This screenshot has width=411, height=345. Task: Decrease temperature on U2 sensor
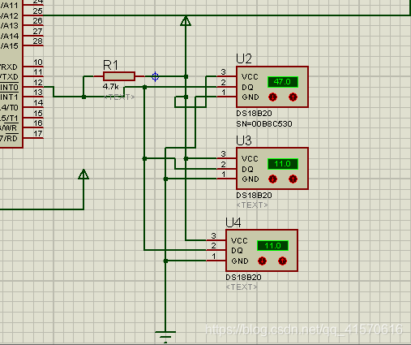coord(272,97)
